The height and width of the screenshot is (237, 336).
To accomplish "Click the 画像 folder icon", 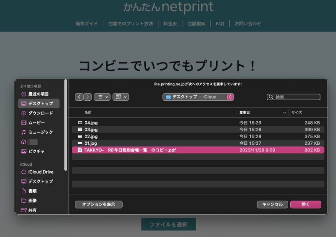I will [24, 201].
